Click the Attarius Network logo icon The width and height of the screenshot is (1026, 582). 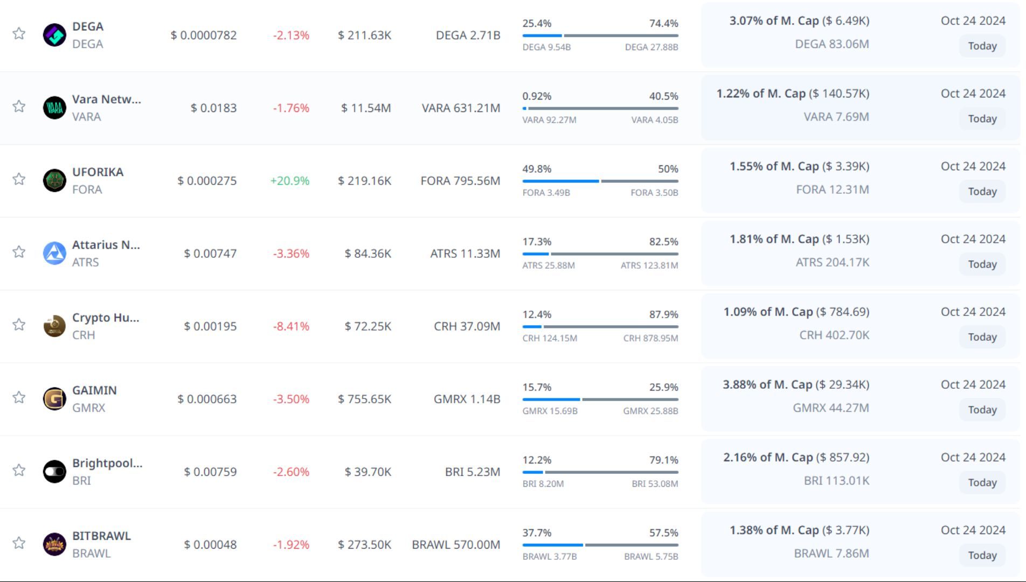tap(54, 253)
